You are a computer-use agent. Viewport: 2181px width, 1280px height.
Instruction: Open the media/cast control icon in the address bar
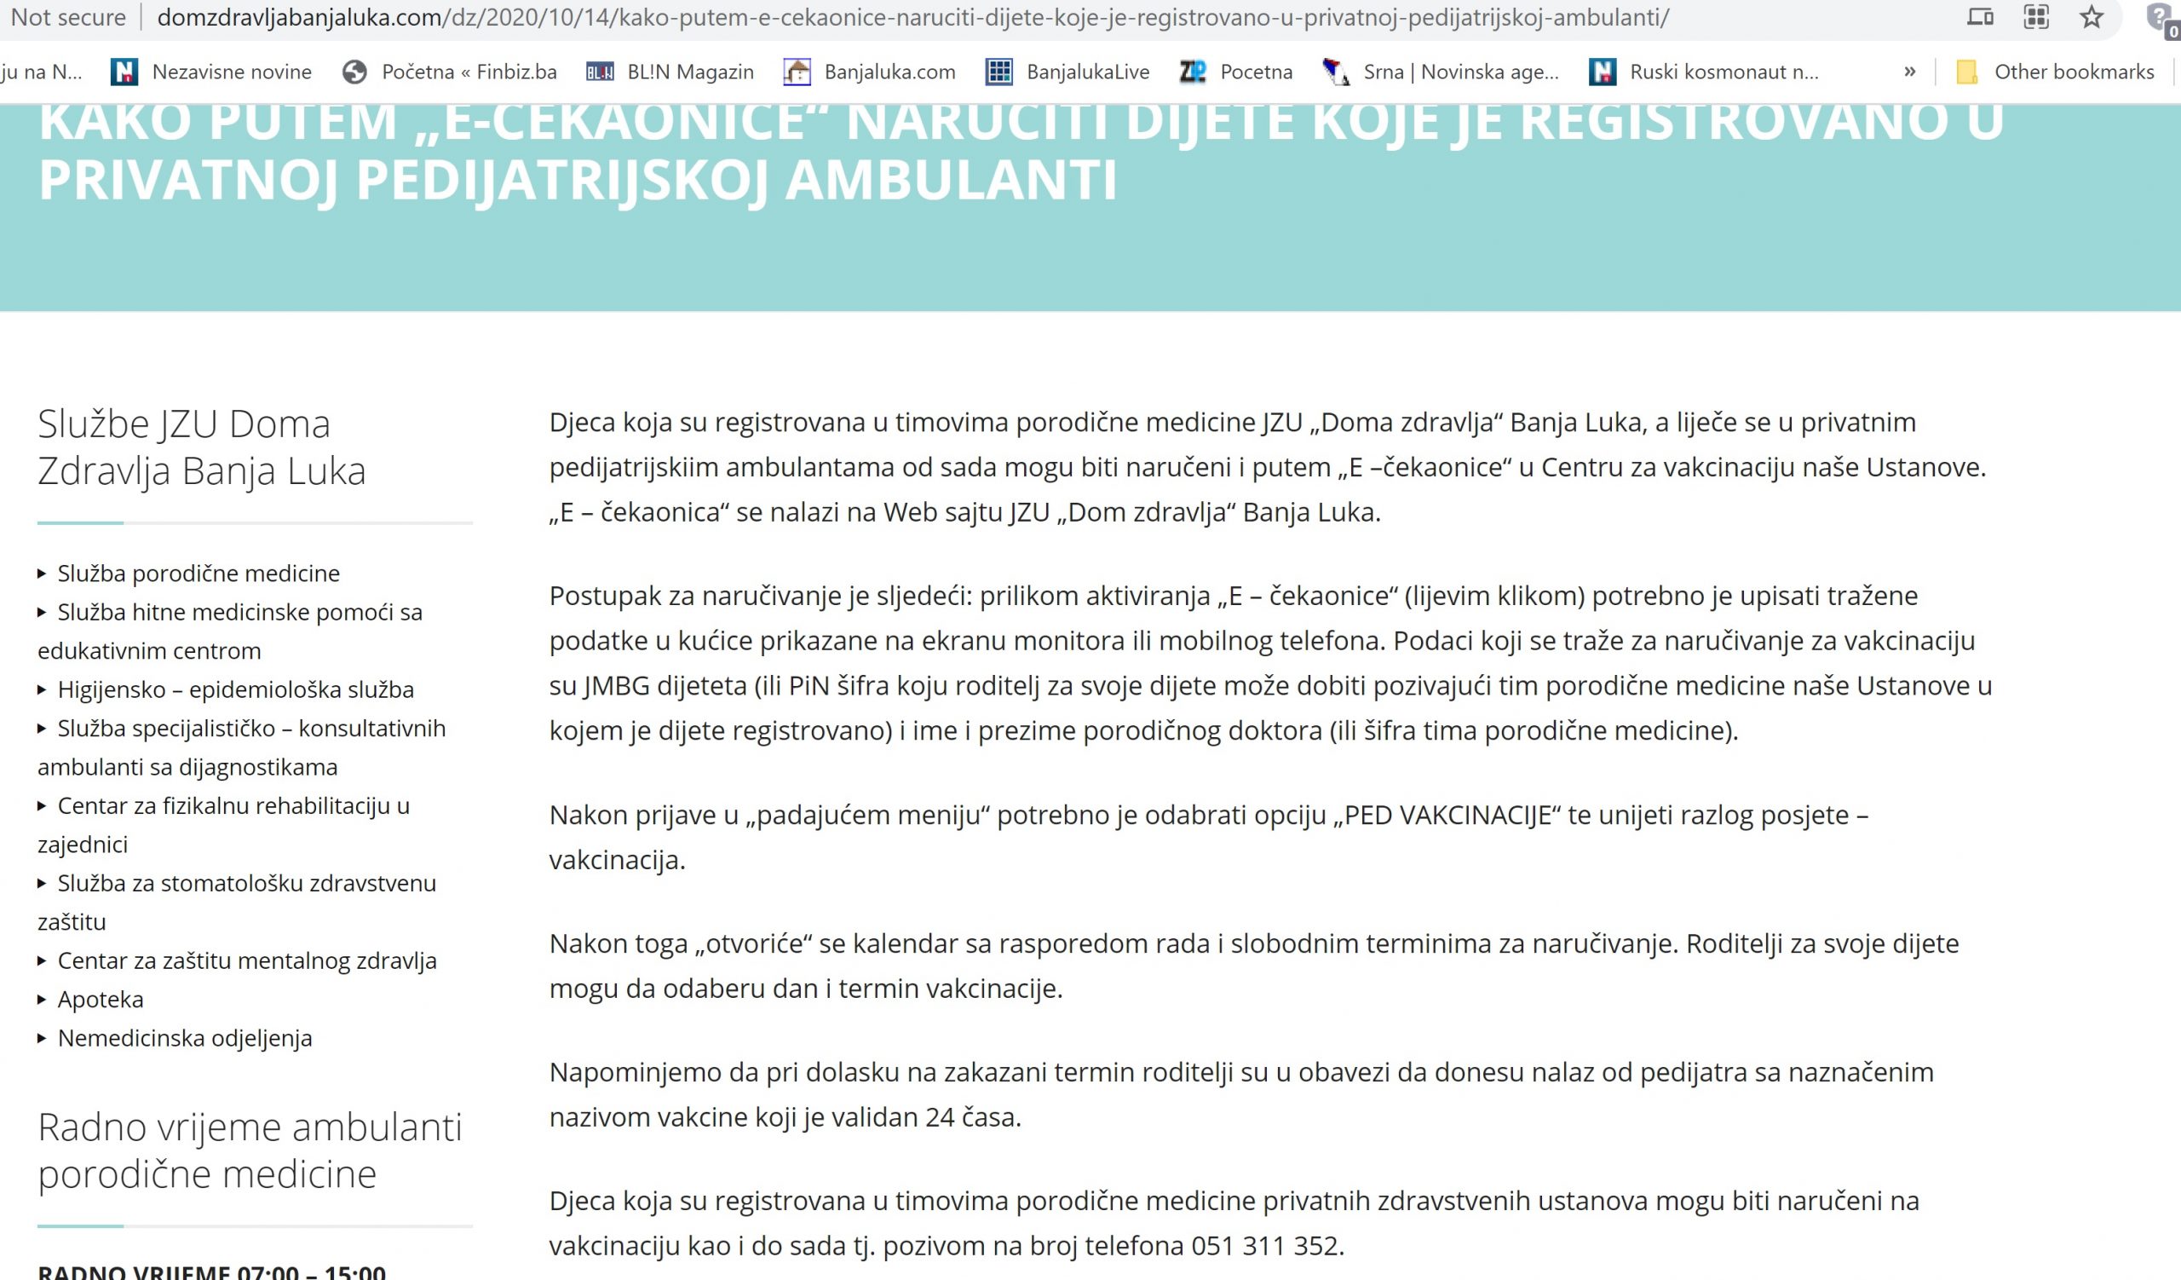click(x=1980, y=17)
